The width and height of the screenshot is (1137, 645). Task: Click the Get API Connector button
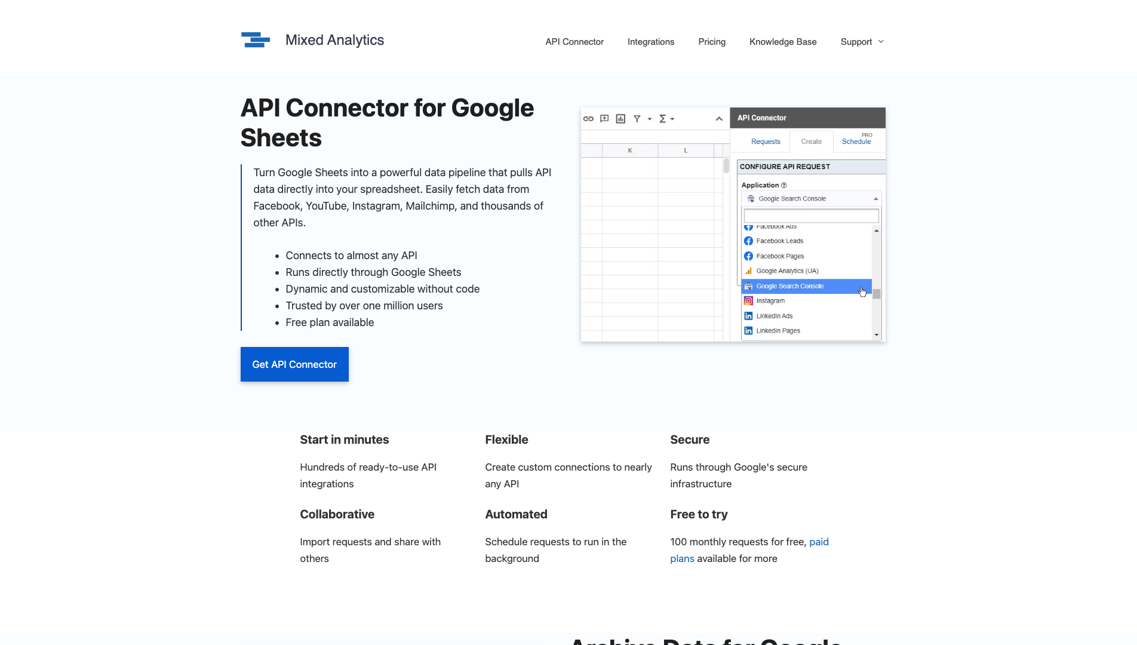point(294,364)
